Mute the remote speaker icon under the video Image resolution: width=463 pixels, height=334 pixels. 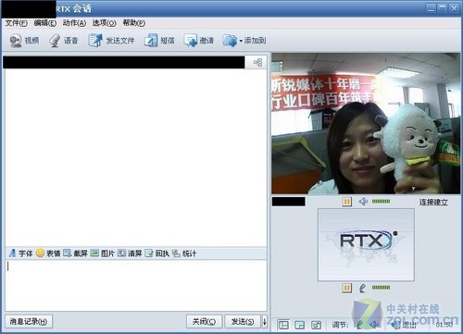[x=363, y=202]
